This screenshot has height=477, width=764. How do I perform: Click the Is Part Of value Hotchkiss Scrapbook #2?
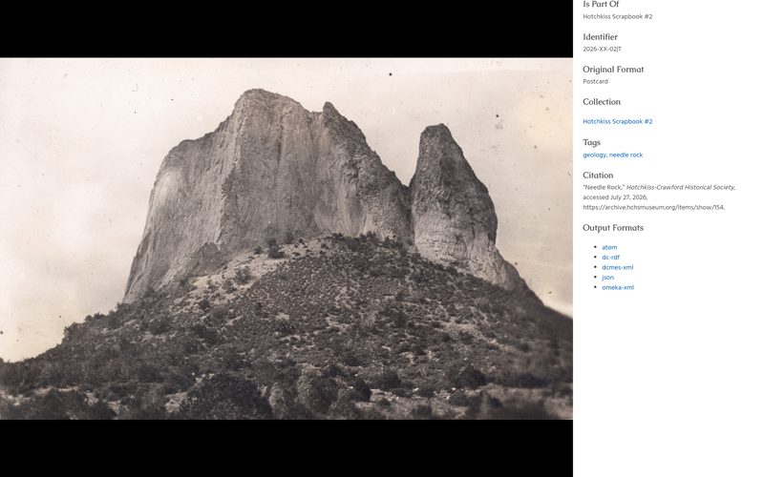pyautogui.click(x=617, y=16)
